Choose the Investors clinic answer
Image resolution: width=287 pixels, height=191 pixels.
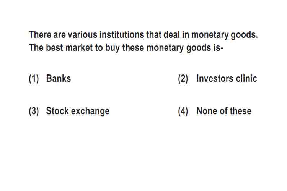[x=227, y=78]
